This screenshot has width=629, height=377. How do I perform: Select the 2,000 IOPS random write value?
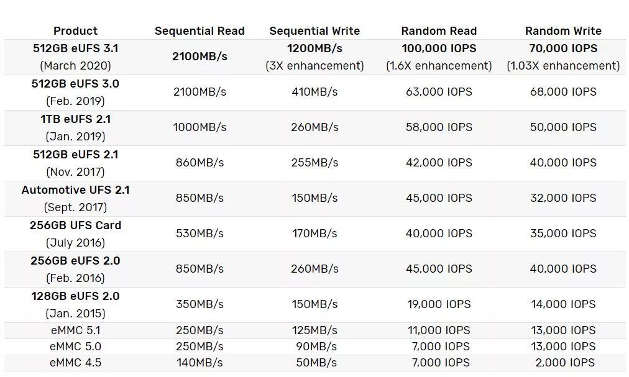click(564, 363)
